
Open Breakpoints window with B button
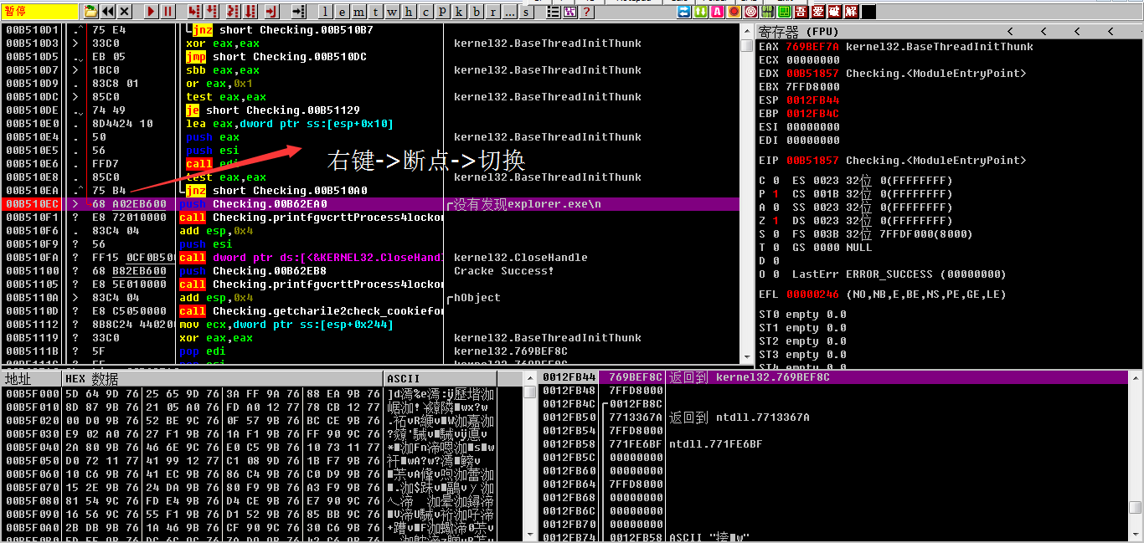(x=476, y=12)
